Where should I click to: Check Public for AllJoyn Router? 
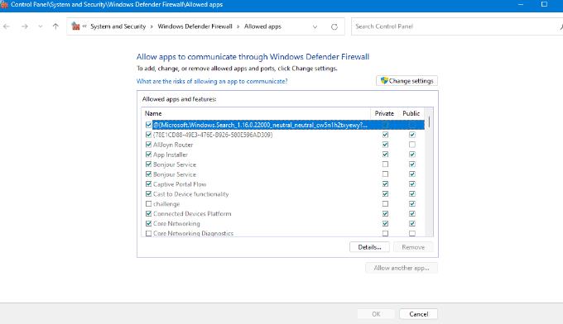(412, 145)
